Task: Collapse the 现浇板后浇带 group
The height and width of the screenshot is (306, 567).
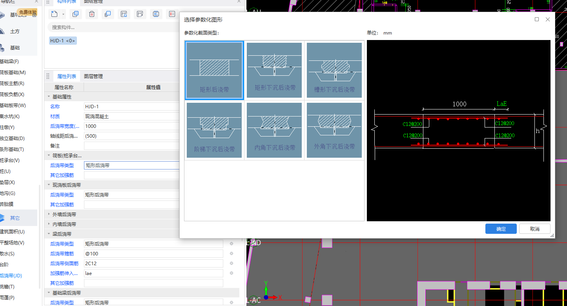Action: [x=49, y=185]
